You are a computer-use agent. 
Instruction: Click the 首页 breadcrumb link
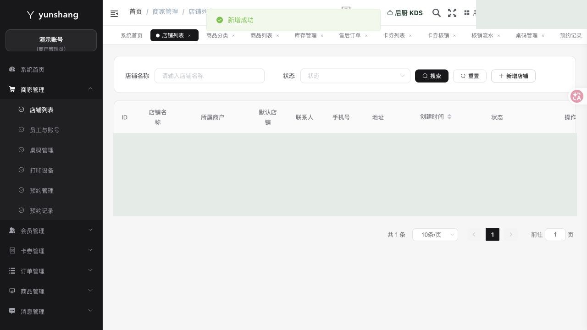[x=136, y=11]
